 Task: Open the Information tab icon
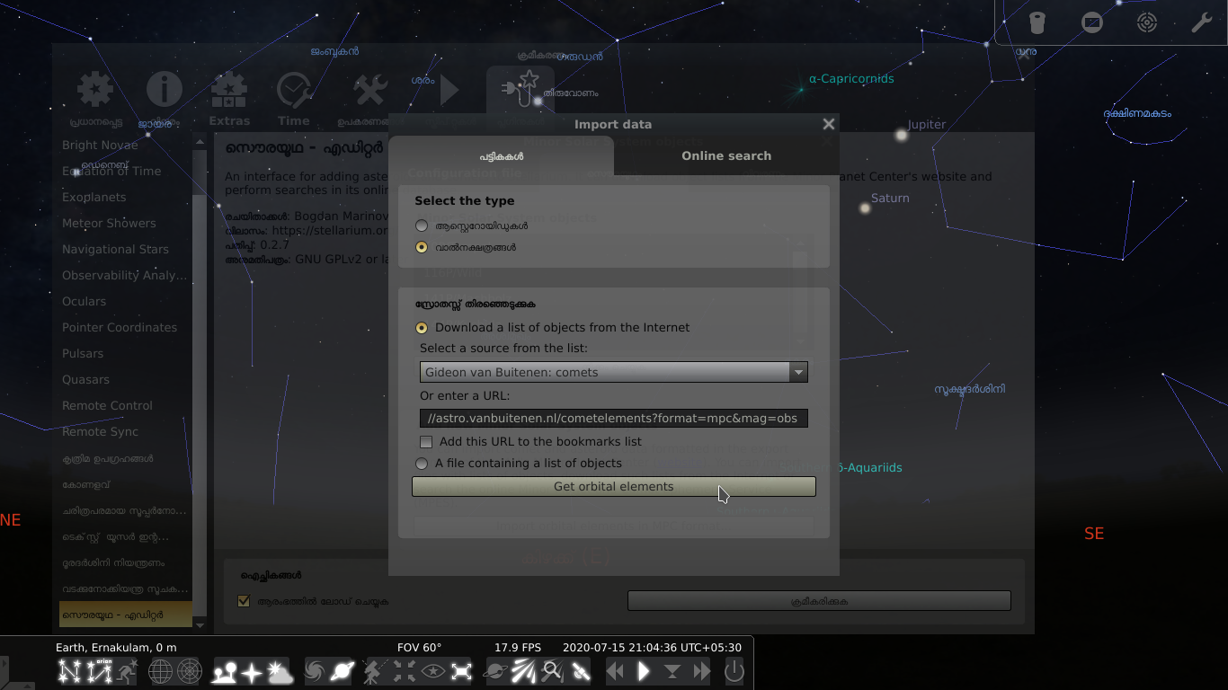click(x=165, y=99)
